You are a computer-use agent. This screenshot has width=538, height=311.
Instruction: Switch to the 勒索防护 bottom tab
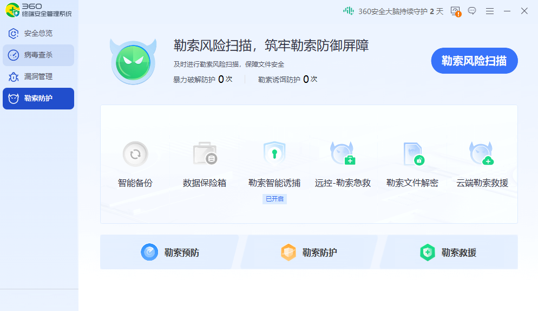pyautogui.click(x=309, y=252)
